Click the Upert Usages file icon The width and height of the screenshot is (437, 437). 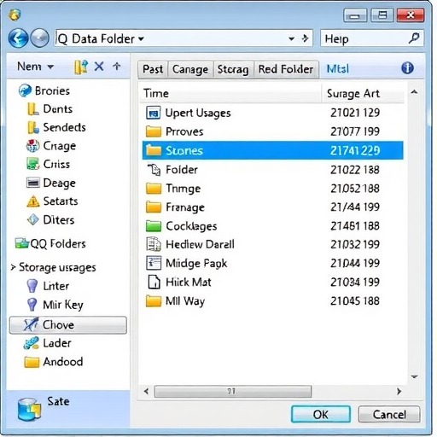coord(154,113)
